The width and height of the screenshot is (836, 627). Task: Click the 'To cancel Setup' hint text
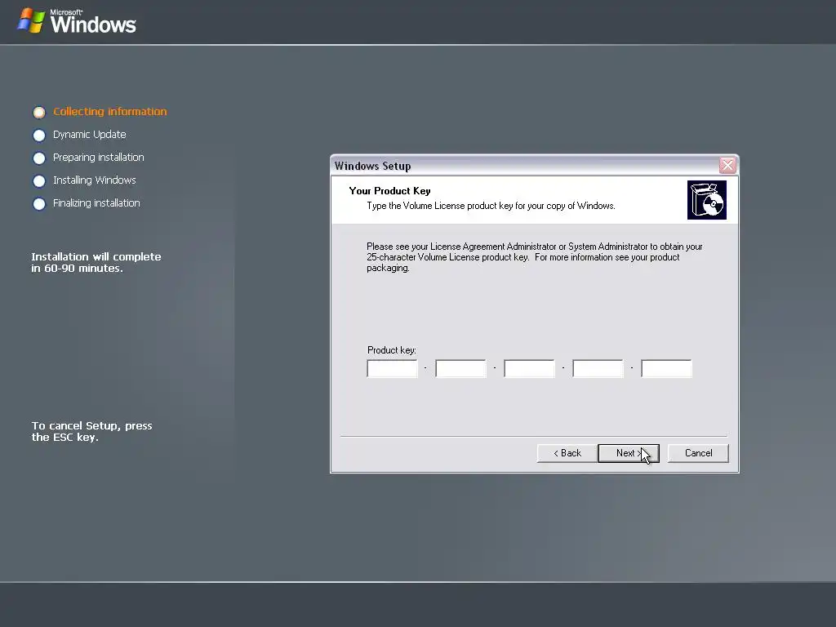(x=91, y=431)
